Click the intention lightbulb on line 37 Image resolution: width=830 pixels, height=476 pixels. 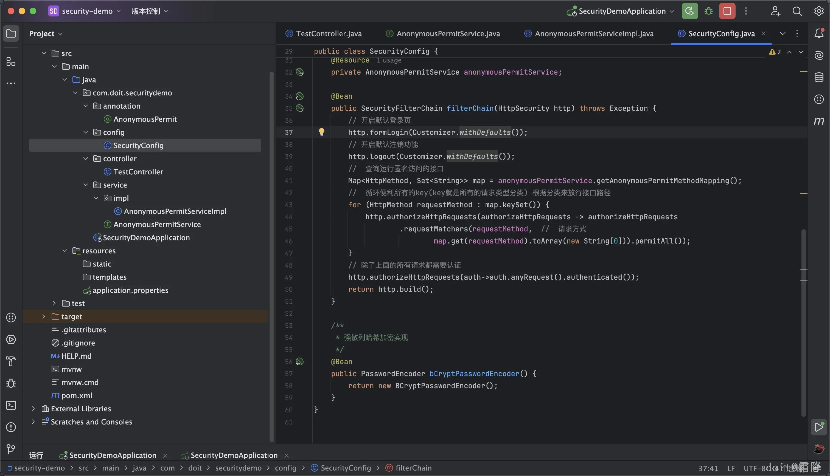coord(322,132)
